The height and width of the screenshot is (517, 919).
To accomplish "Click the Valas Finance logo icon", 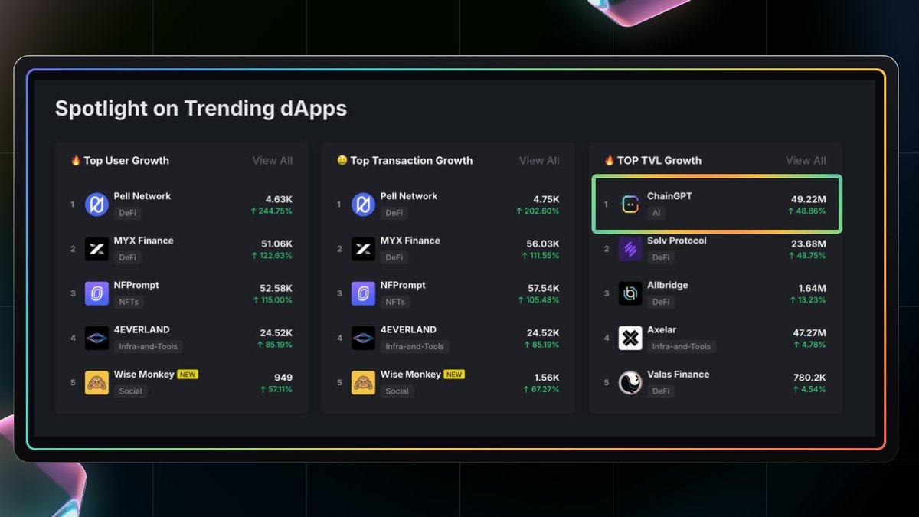I will [x=630, y=382].
